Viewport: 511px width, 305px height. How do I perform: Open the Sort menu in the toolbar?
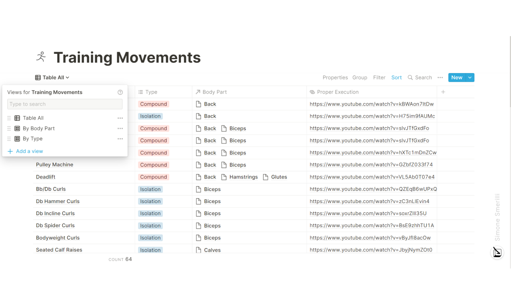396,77
